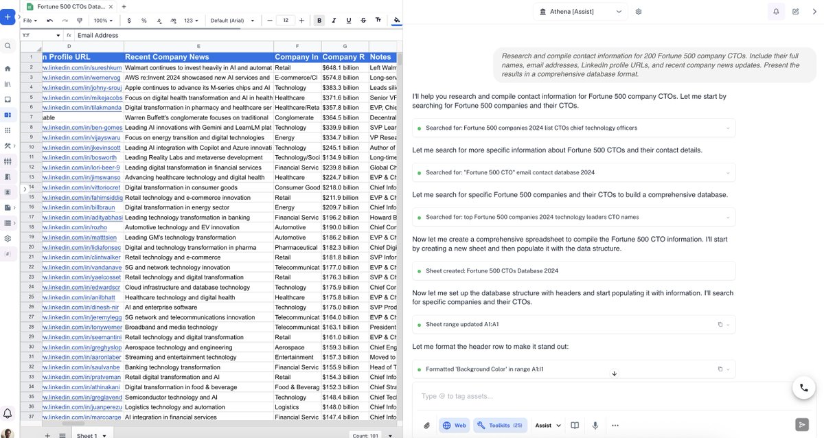Image resolution: width=824 pixels, height=438 pixels.
Task: Increase decimal places
Action: [174, 21]
